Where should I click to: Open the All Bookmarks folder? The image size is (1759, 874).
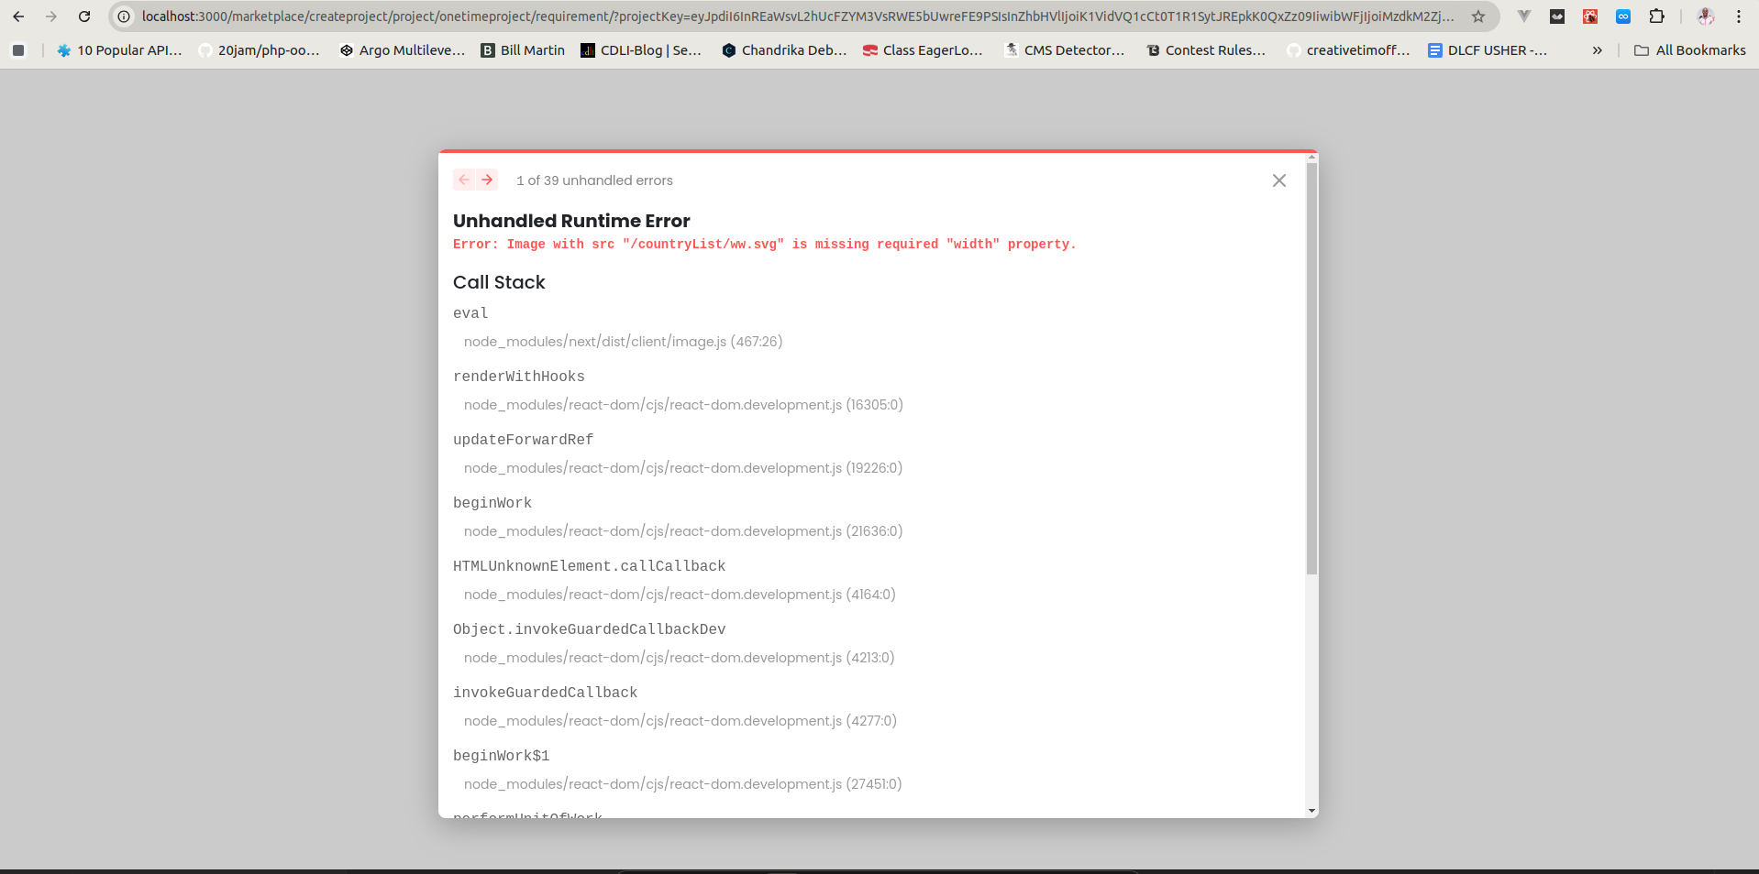tap(1689, 50)
